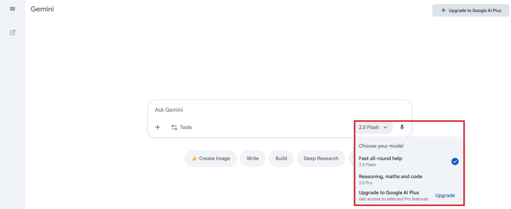Click the Tools sliders icon

click(x=174, y=127)
